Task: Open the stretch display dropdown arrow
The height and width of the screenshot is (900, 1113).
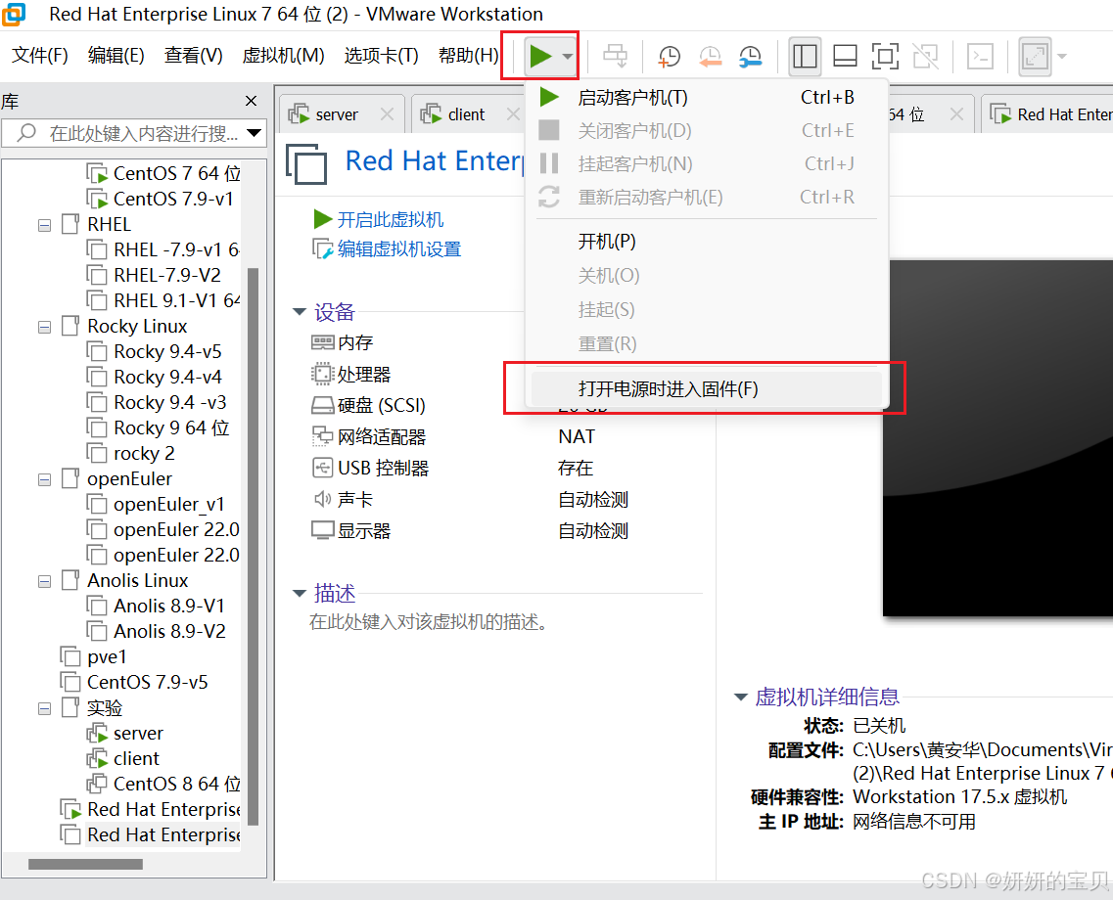Action: pyautogui.click(x=1061, y=56)
